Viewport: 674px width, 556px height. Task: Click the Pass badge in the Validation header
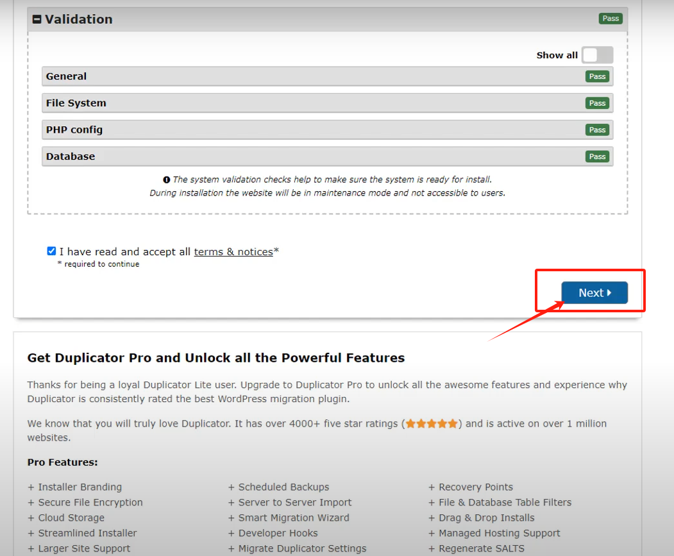(610, 19)
